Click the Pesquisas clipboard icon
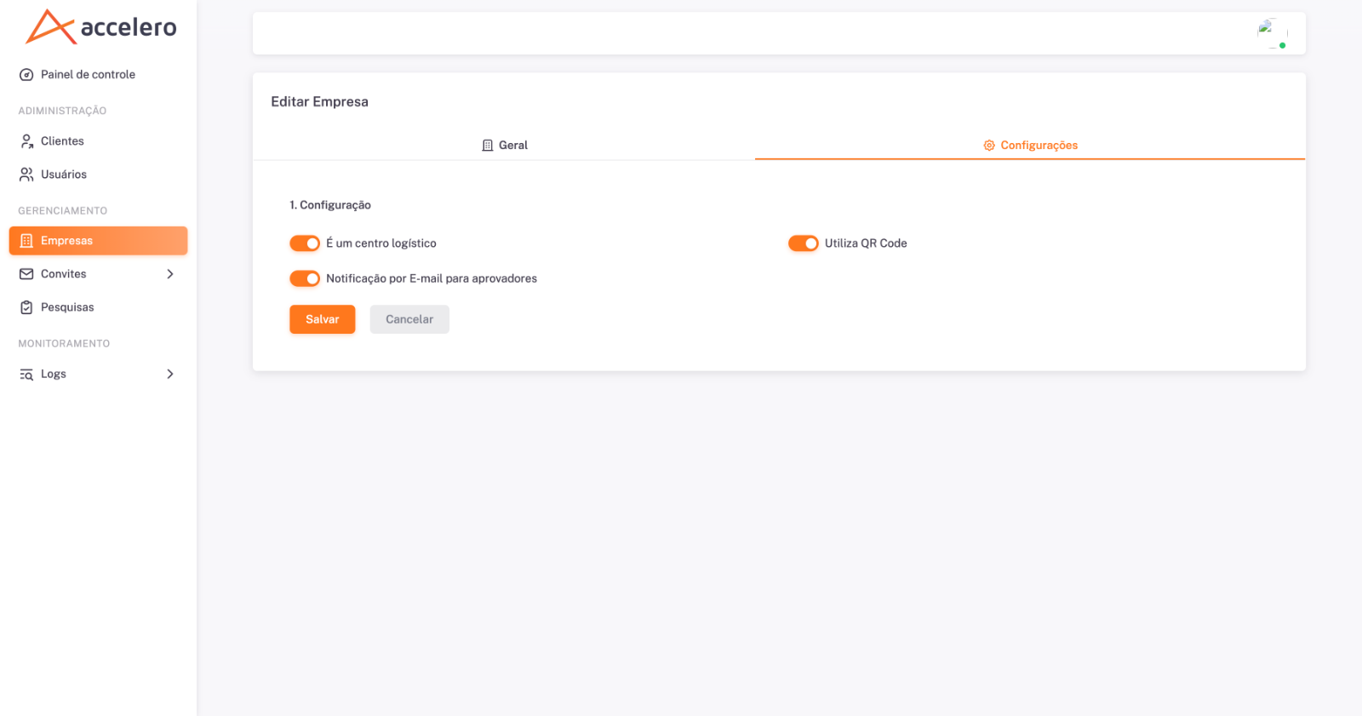The width and height of the screenshot is (1362, 716). click(26, 307)
